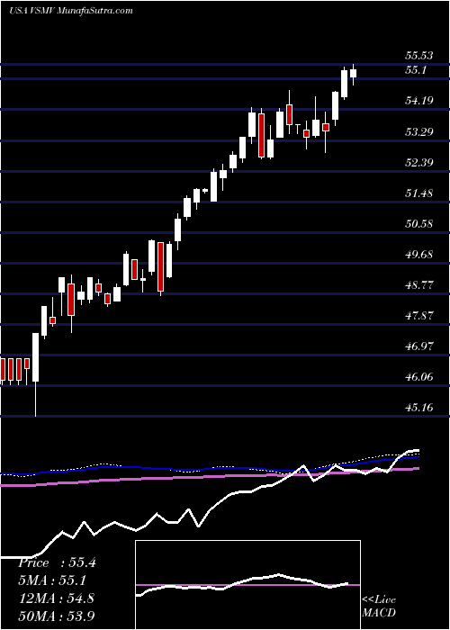The width and height of the screenshot is (450, 630).
Task: Click the '<<Live MACD' label
Action: tap(379, 607)
